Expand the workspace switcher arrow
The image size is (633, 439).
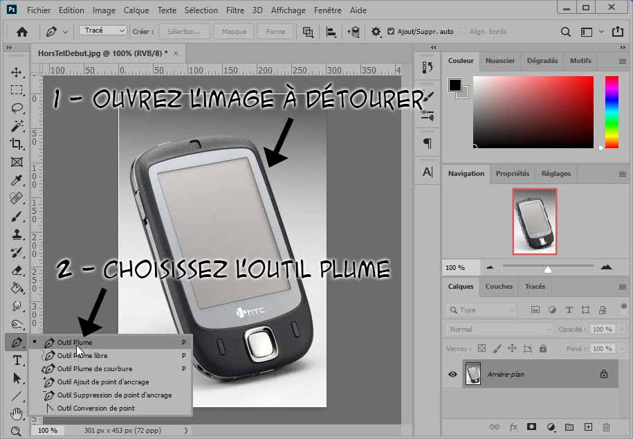pyautogui.click(x=601, y=32)
